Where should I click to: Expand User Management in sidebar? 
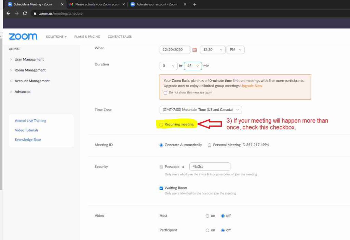click(x=27, y=59)
